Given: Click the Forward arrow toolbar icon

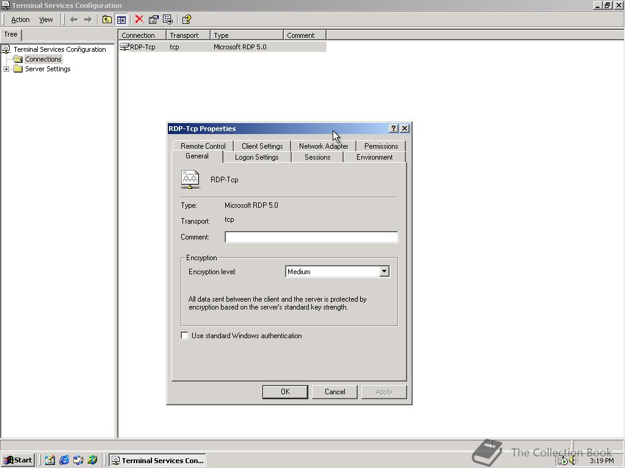Looking at the screenshot, I should [x=88, y=19].
